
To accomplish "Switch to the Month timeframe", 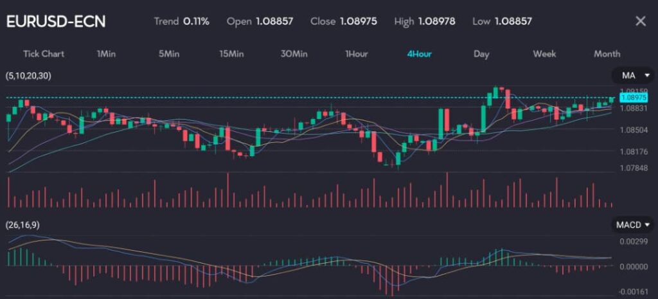I will (x=607, y=53).
